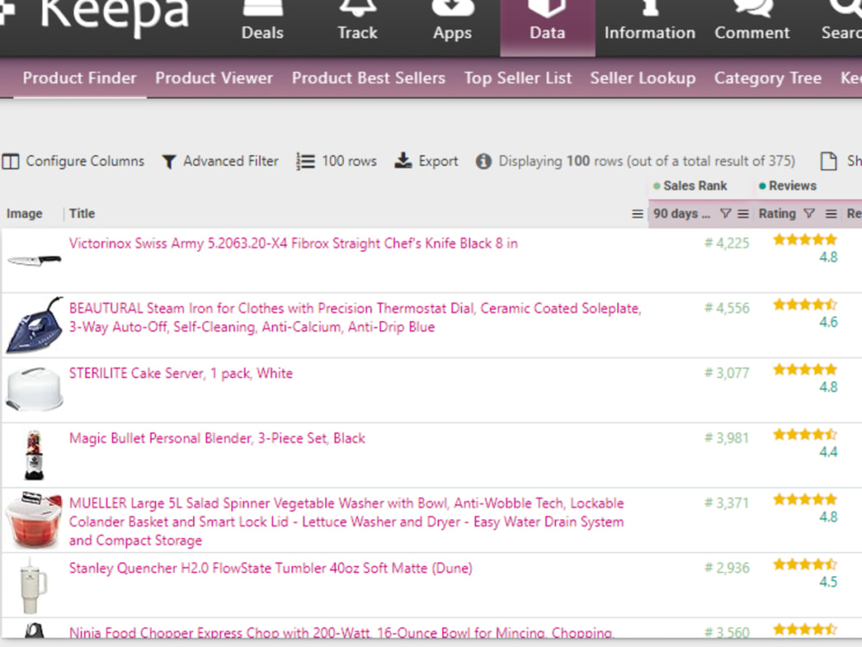Screen dimensions: 862x647
Task: Click the steam iron thumbnail
Action: pos(34,325)
